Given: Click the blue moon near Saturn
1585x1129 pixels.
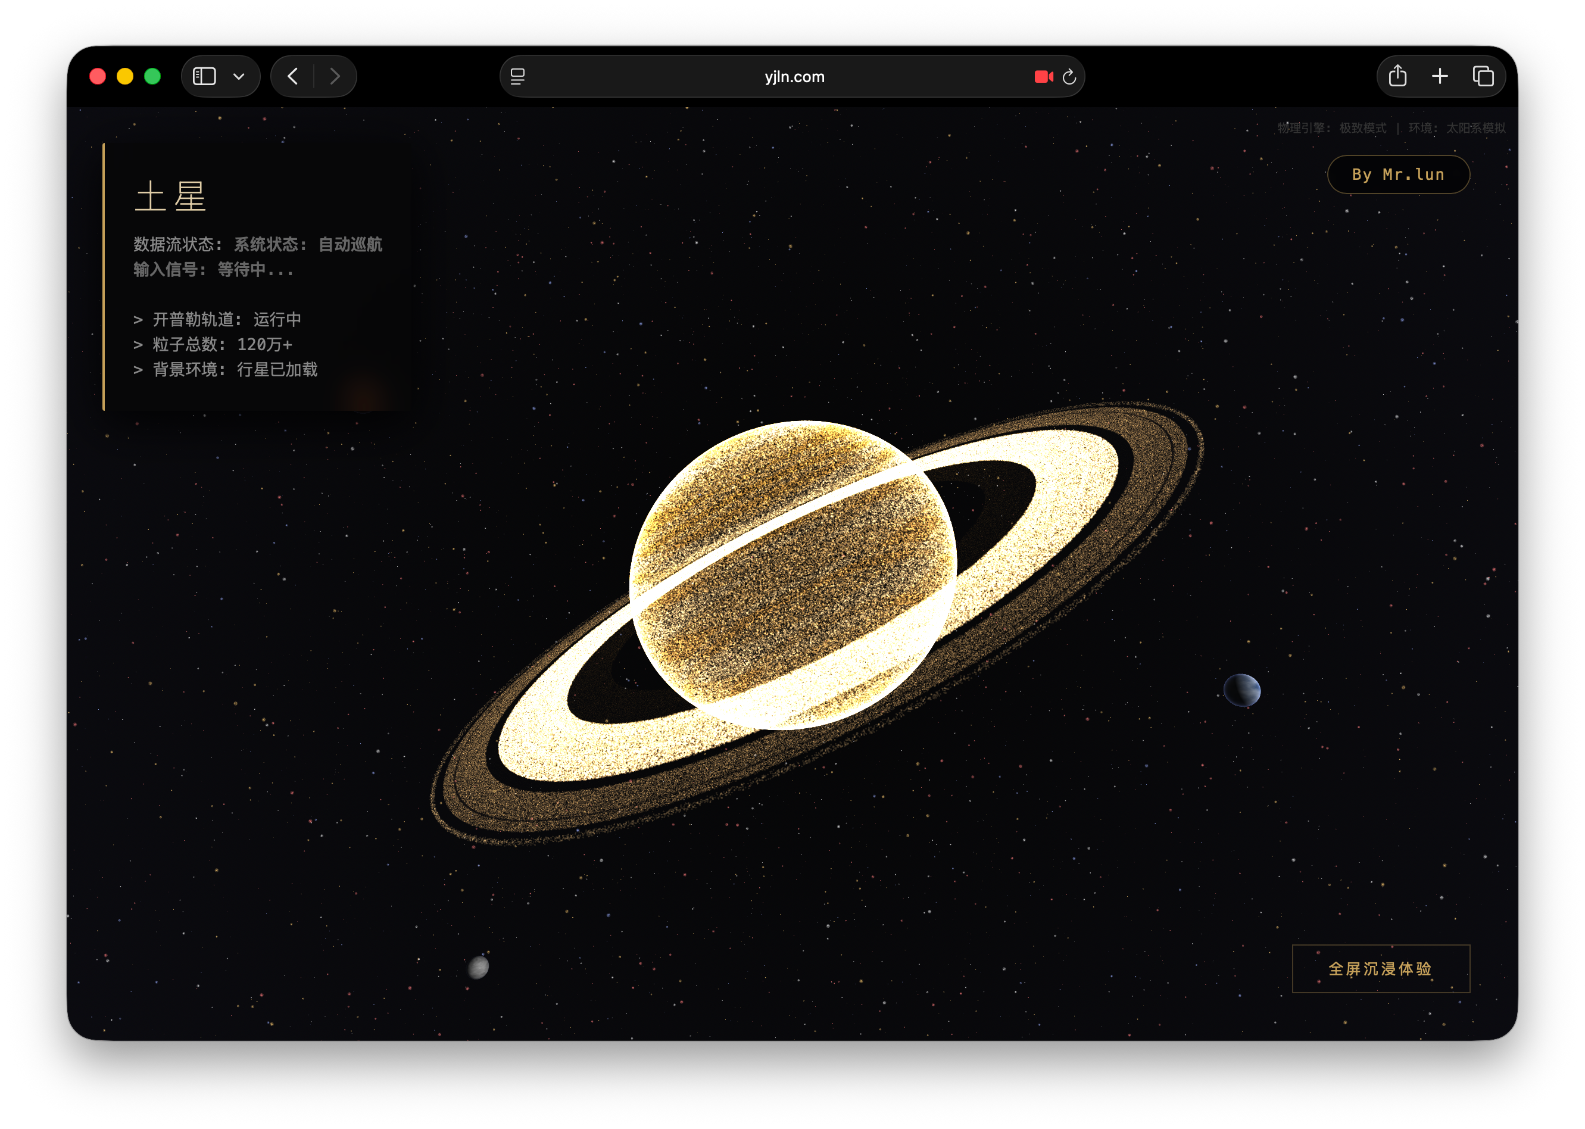Looking at the screenshot, I should tap(1241, 690).
